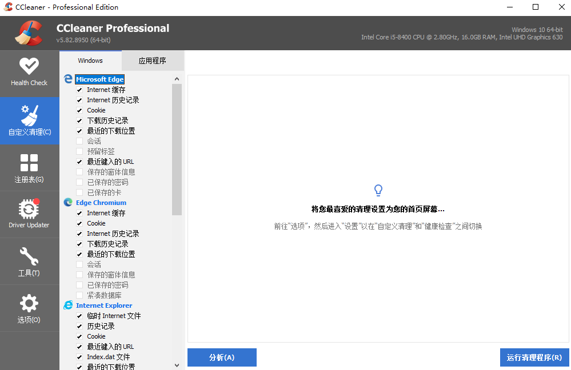This screenshot has height=370, width=571.
Task: Click the CCleaner title bar icon
Action: click(x=8, y=7)
